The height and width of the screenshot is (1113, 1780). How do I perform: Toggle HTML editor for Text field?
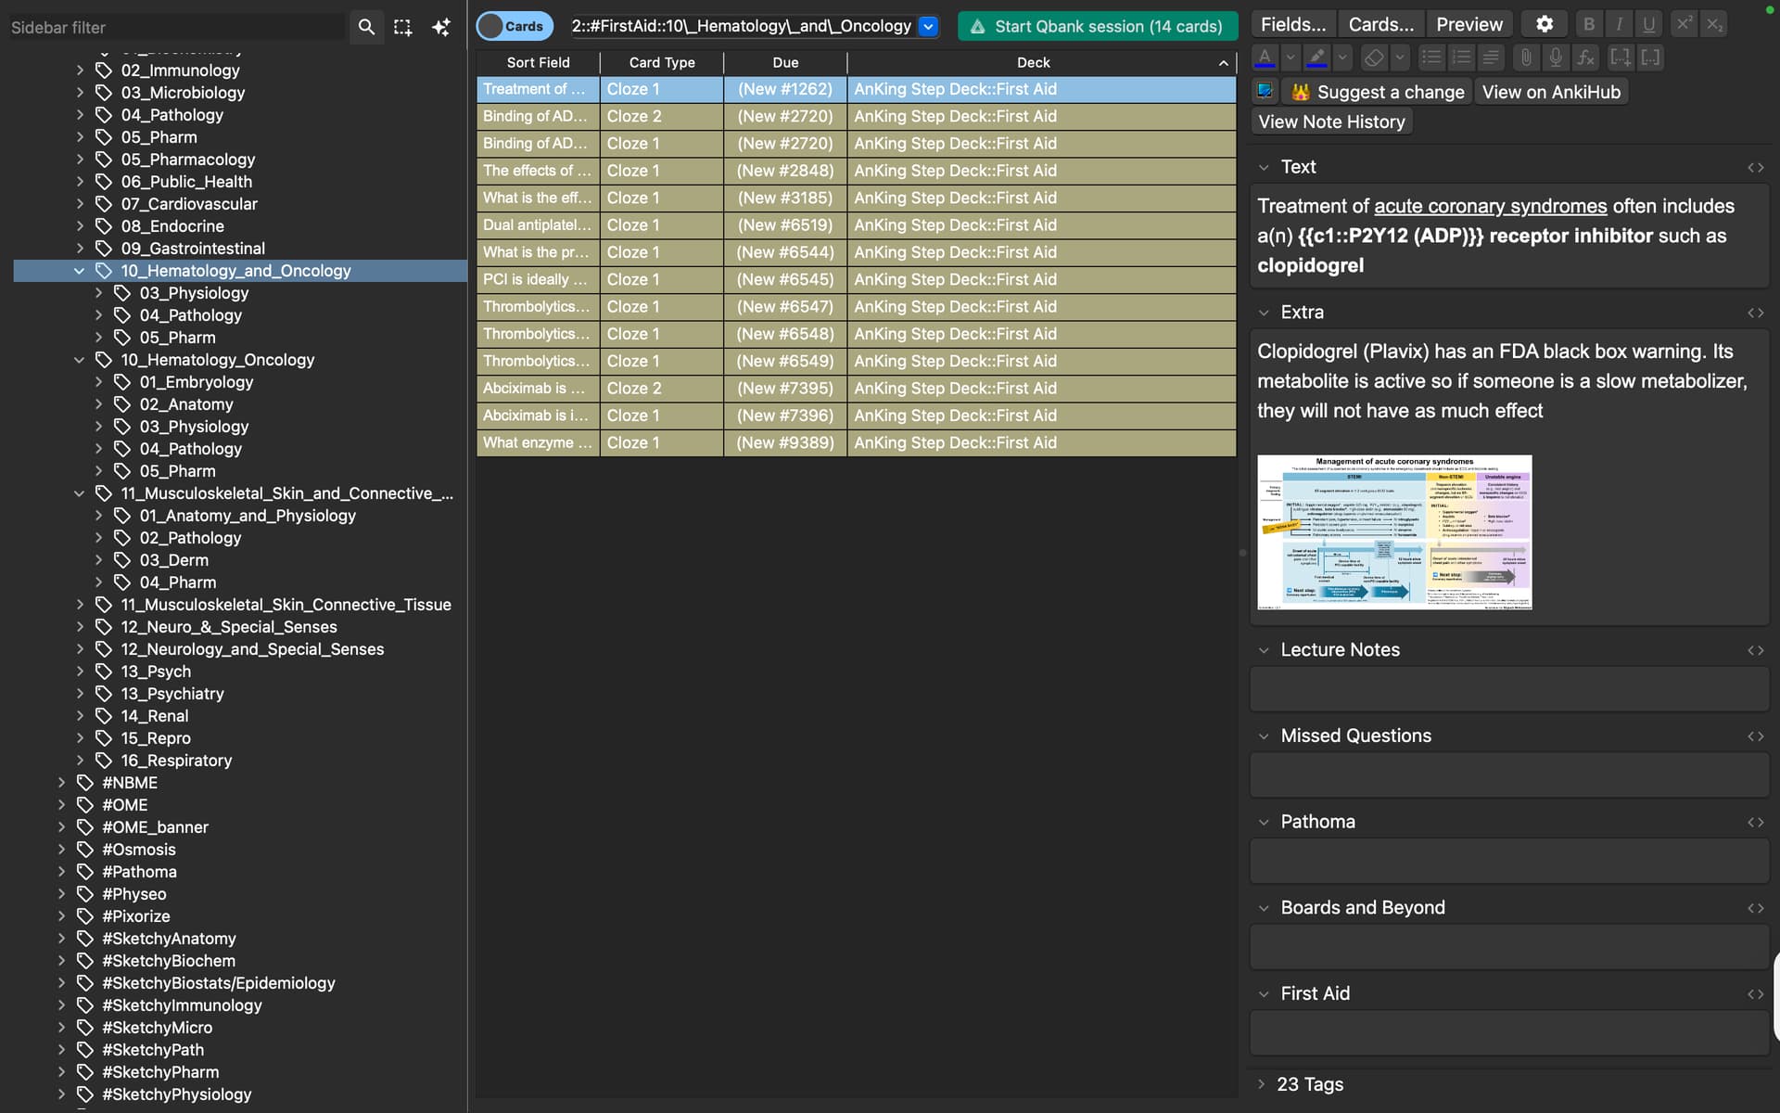pyautogui.click(x=1755, y=168)
